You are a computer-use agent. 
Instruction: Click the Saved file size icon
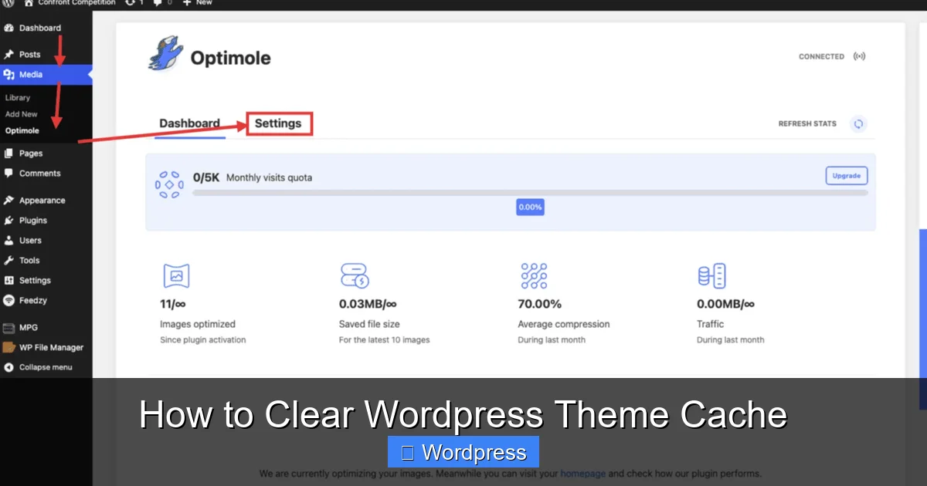point(355,275)
